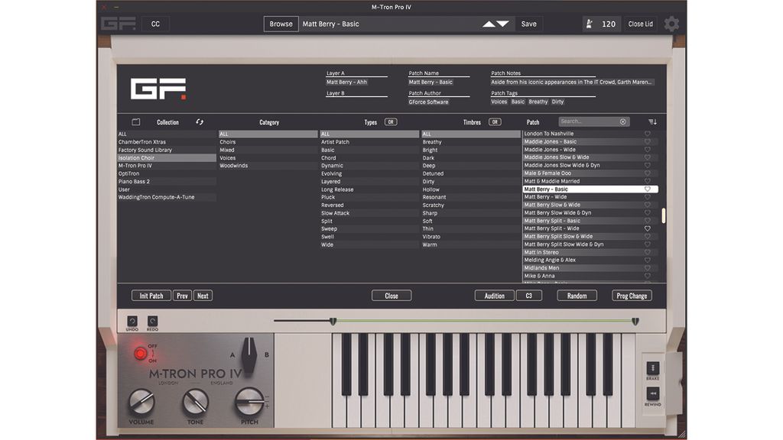Toggle the OR switch next to Timbres
783x440 pixels.
click(495, 121)
